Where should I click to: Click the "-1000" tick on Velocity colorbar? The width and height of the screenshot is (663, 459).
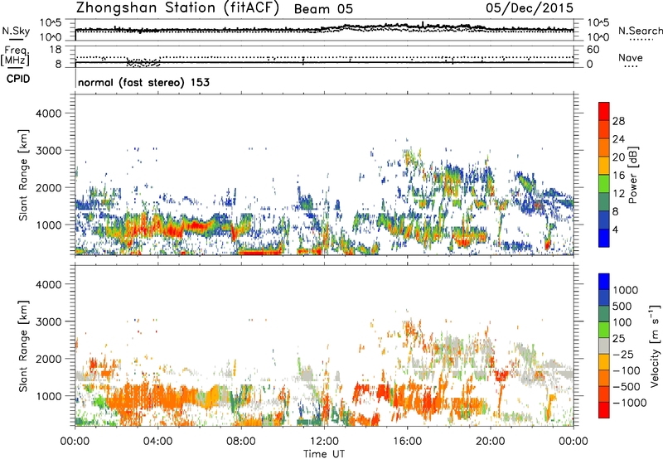(628, 403)
